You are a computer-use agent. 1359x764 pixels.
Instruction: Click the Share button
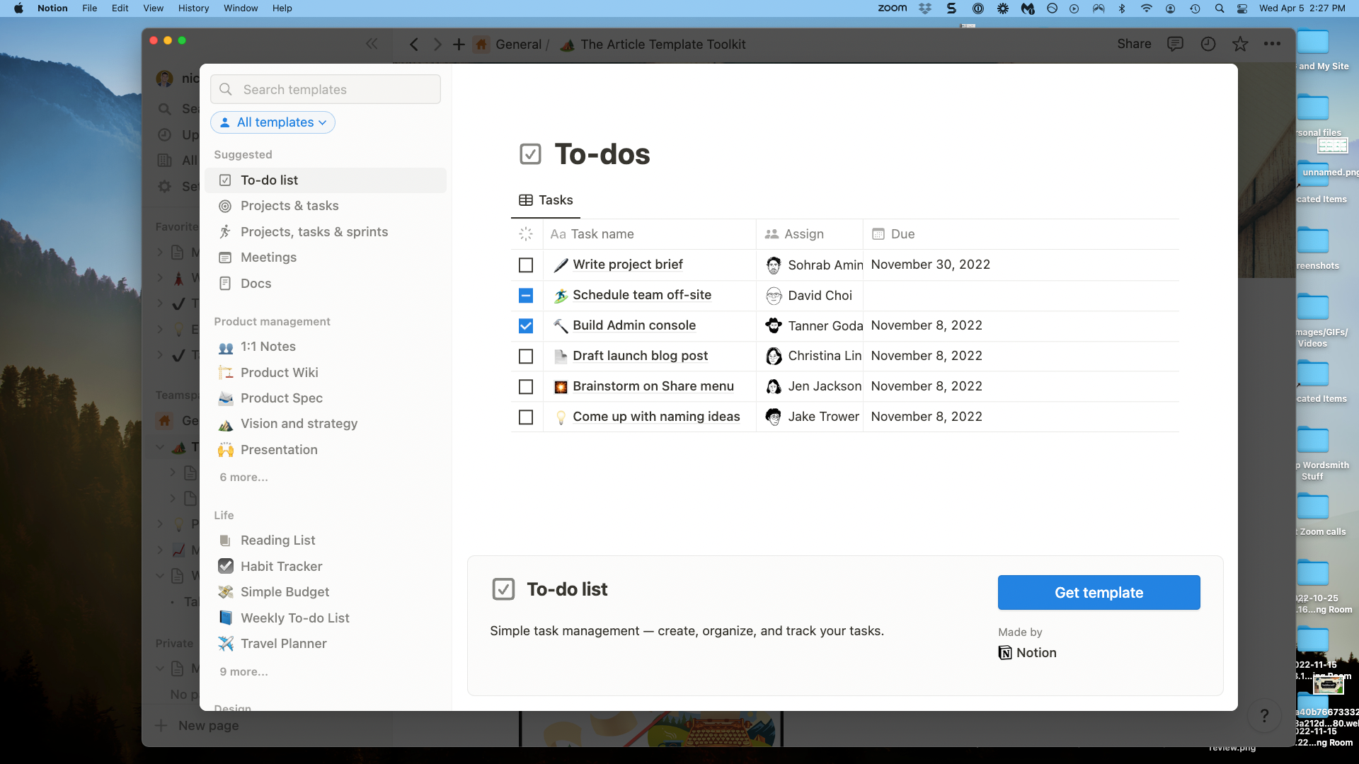coord(1134,44)
